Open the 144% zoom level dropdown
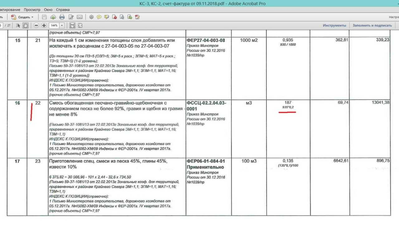Image resolution: width=399 pixels, height=227 pixels. 62,25
